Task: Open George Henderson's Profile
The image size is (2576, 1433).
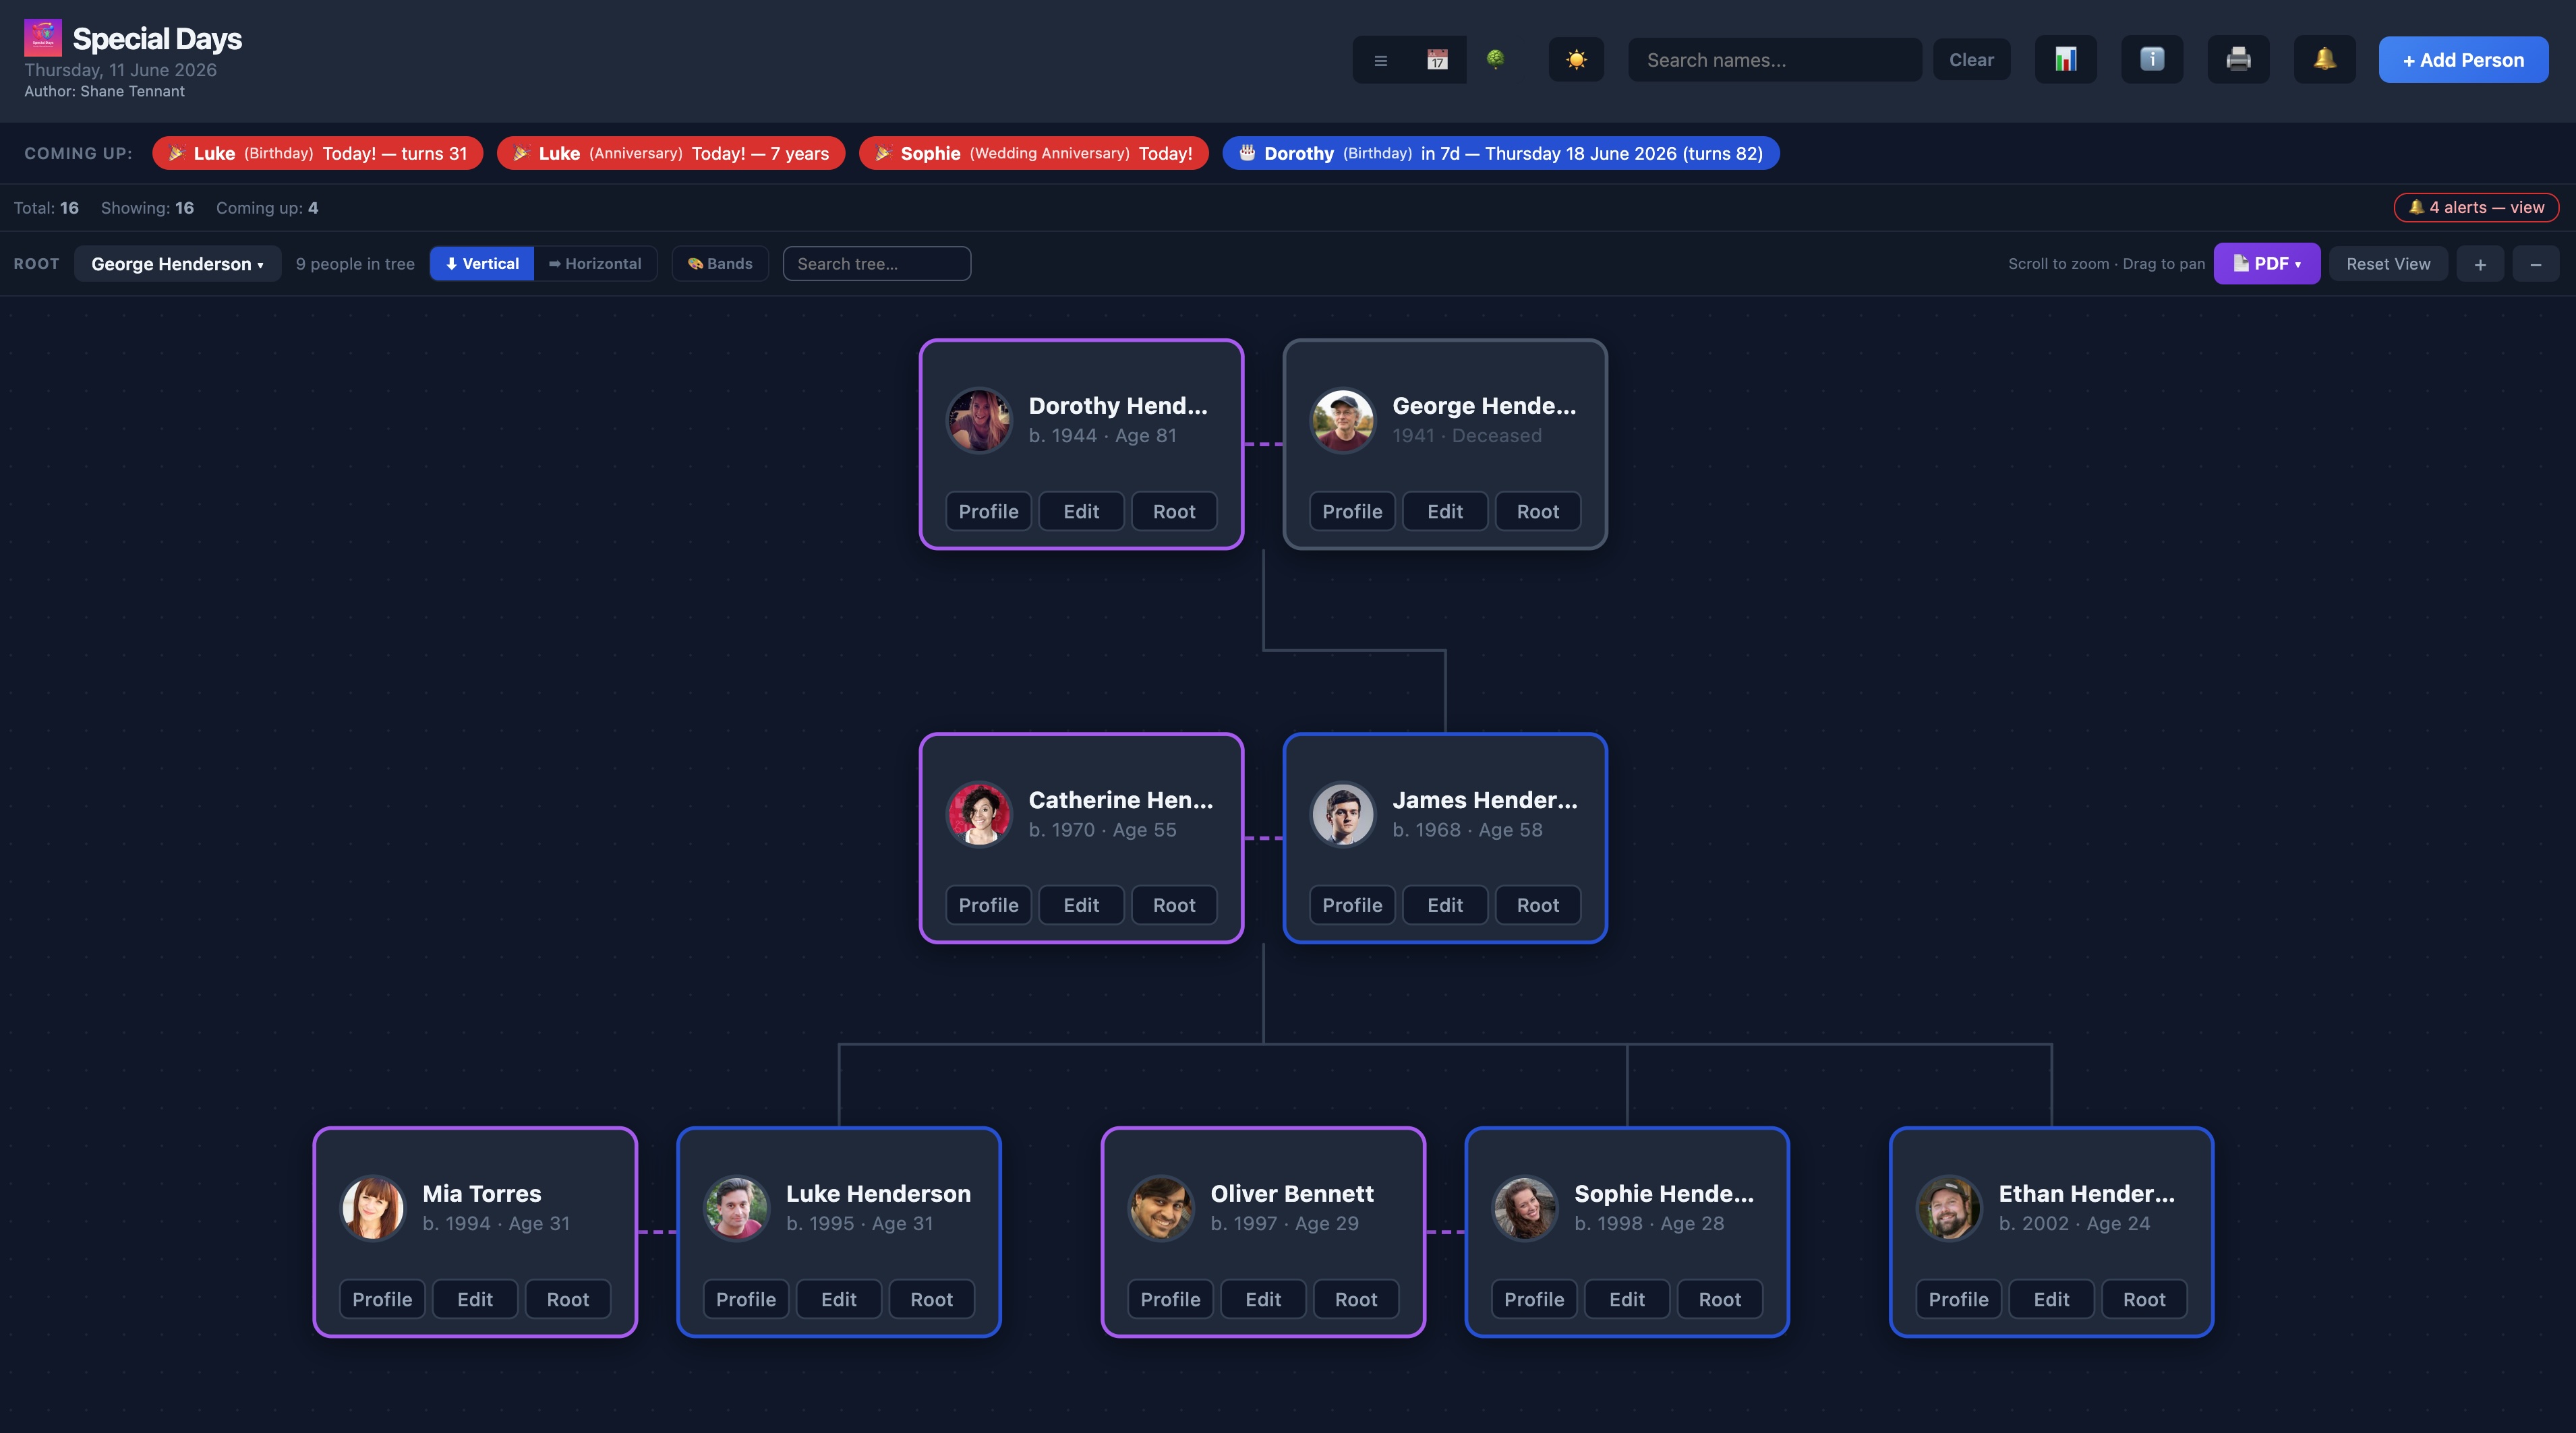Action: tap(1352, 512)
